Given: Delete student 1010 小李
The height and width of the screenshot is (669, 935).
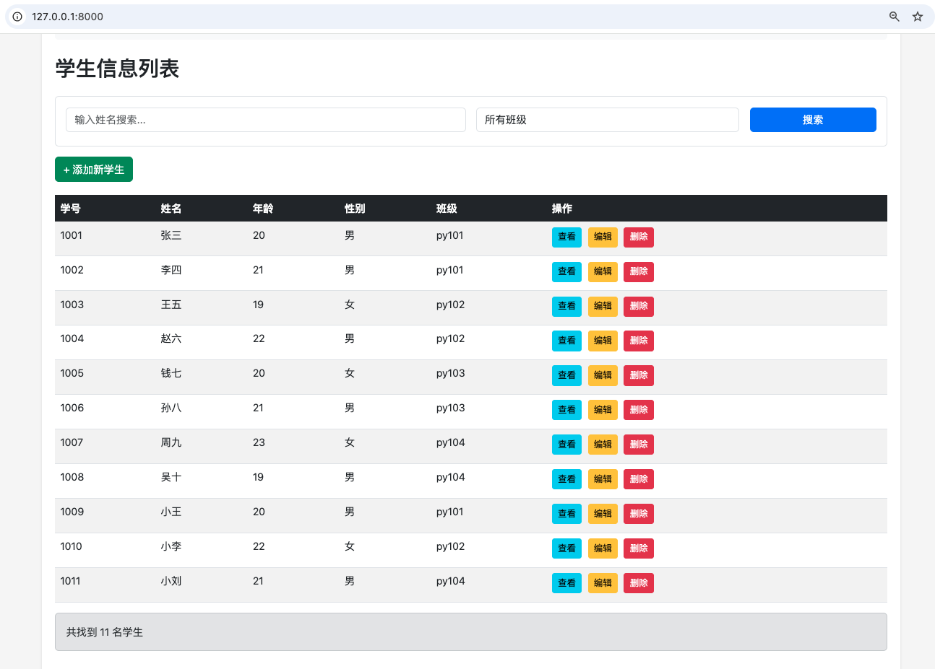Looking at the screenshot, I should point(639,548).
